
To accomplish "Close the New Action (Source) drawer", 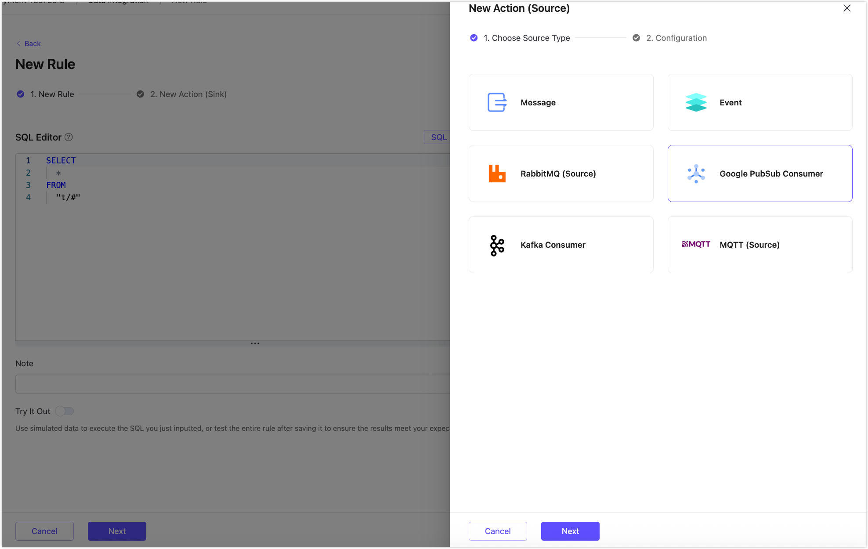I will click(x=847, y=8).
